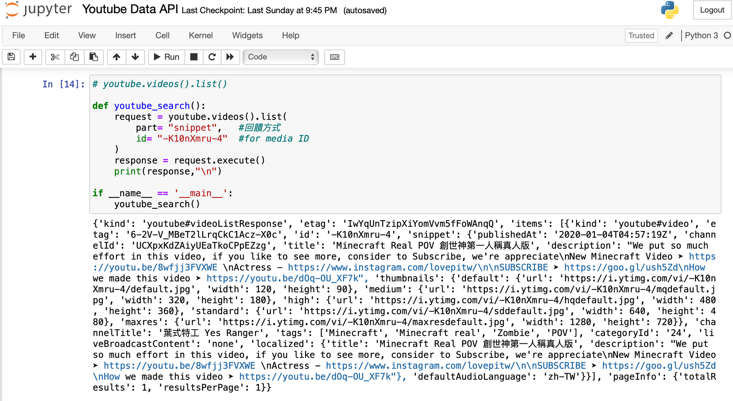733x401 pixels.
Task: Click the kernel idle status circle
Action: [x=727, y=35]
